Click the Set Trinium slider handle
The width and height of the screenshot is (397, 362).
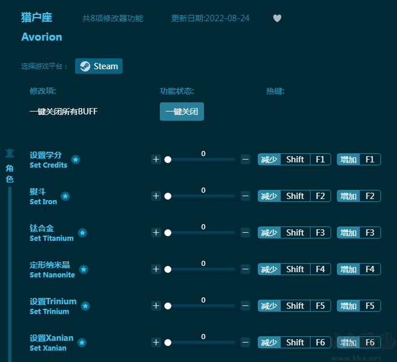[x=168, y=306]
